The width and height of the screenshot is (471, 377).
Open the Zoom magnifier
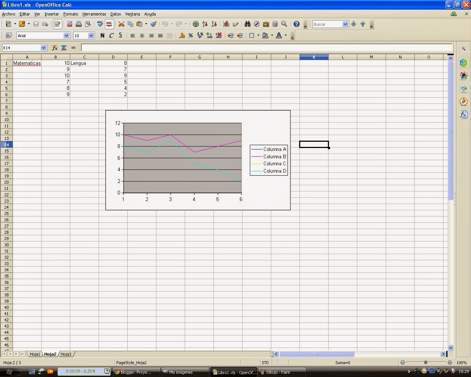[x=284, y=24]
